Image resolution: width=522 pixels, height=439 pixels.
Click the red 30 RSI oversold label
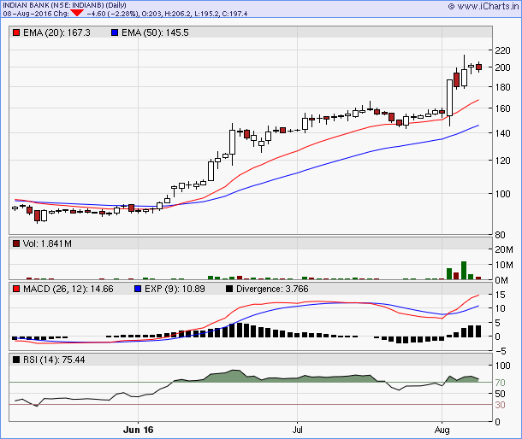[x=500, y=405]
